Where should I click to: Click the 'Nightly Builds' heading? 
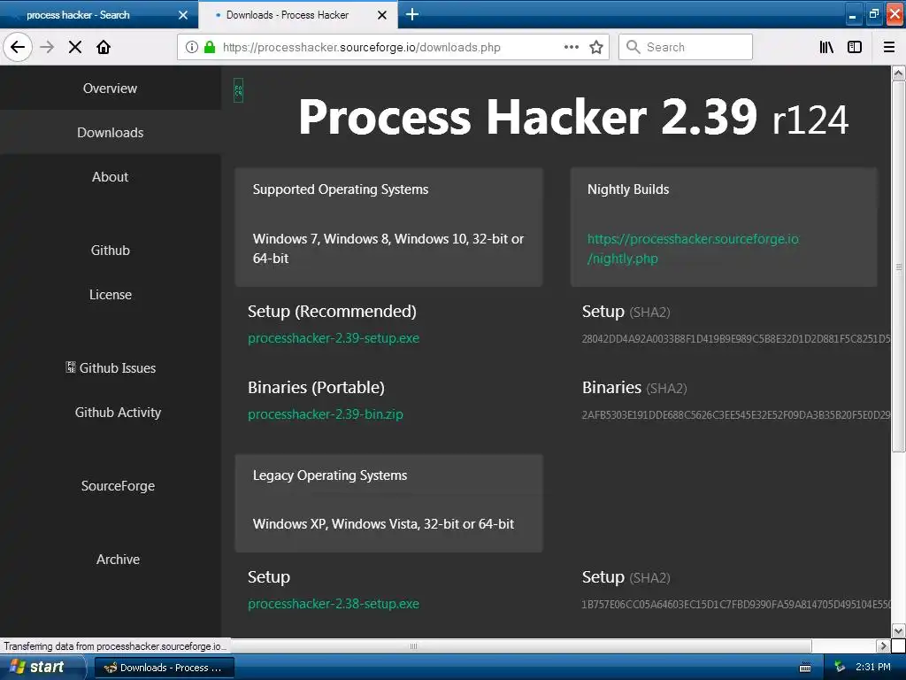pyautogui.click(x=628, y=189)
